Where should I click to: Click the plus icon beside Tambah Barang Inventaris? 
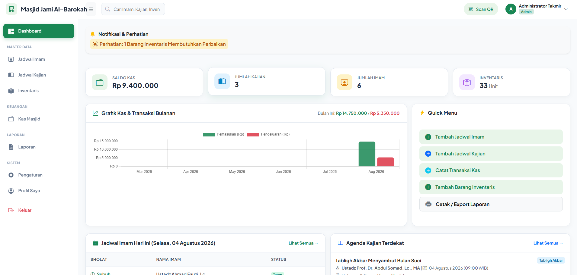[x=428, y=187]
